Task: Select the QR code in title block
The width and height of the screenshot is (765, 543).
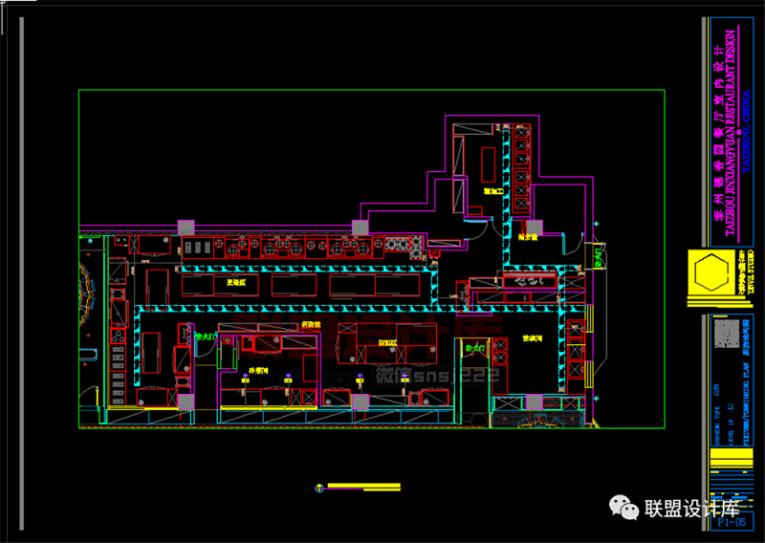Action: click(725, 336)
